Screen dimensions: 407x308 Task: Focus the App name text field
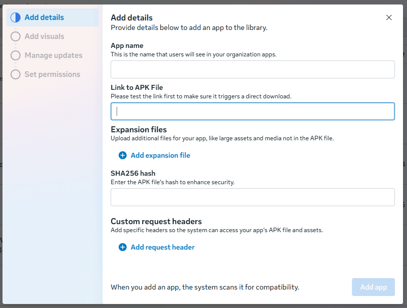tap(252, 69)
